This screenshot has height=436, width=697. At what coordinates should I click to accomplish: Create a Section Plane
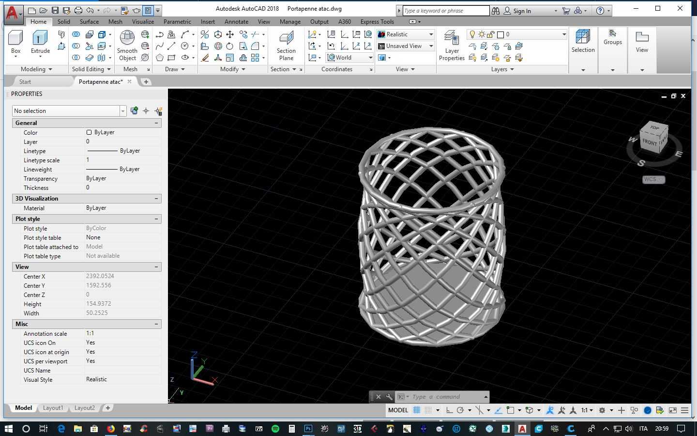286,46
